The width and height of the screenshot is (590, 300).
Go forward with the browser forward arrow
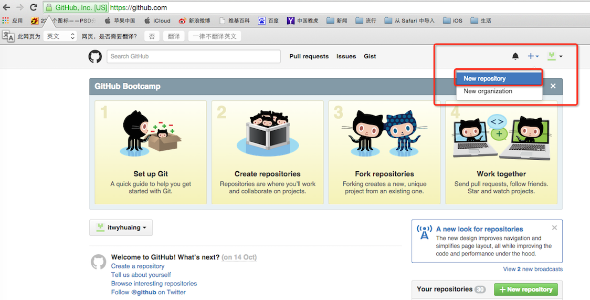[20, 7]
